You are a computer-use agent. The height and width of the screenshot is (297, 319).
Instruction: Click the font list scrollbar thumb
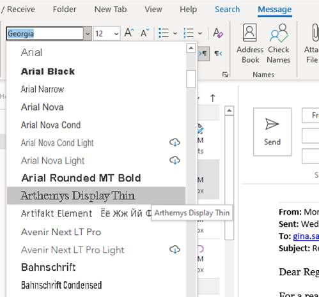click(x=191, y=79)
